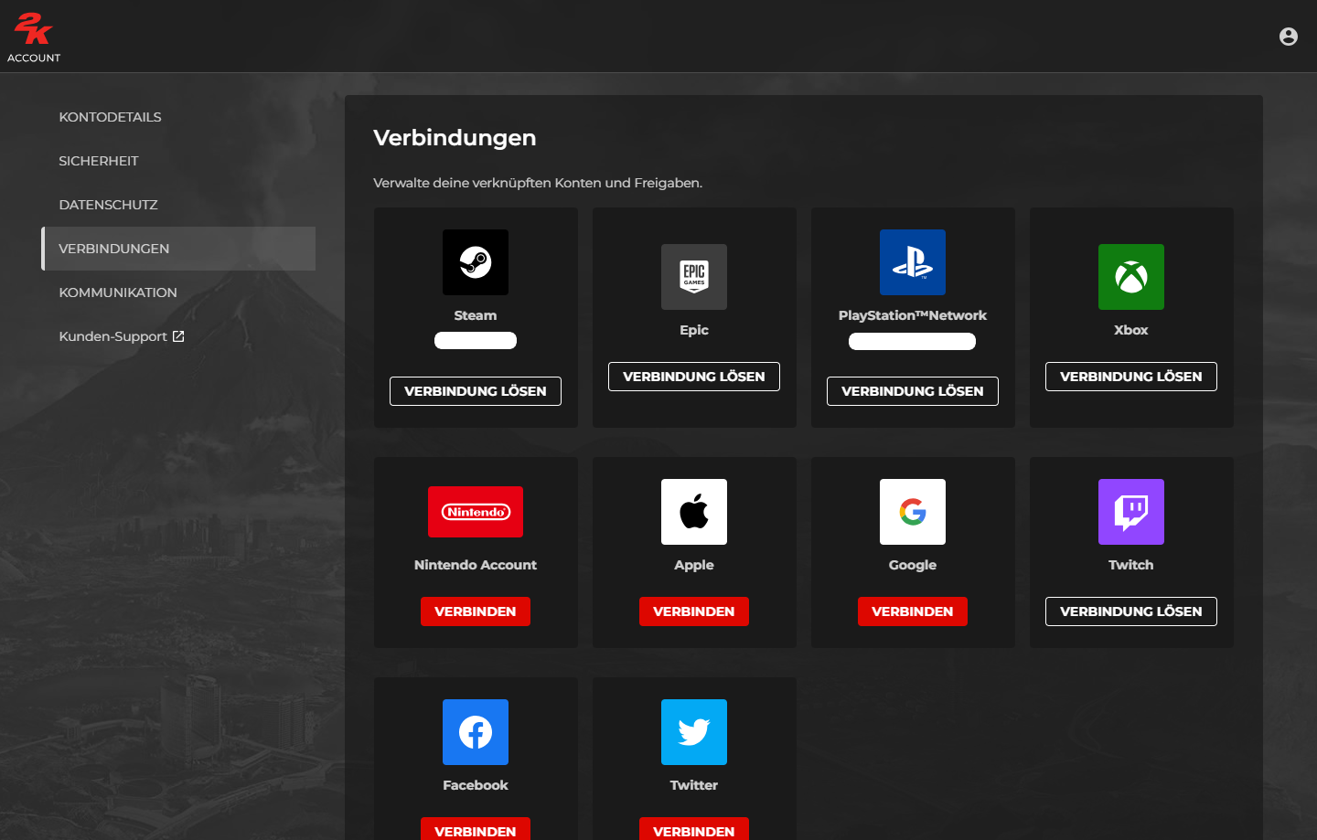
Task: Click the Nintendo logo icon
Action: click(476, 512)
